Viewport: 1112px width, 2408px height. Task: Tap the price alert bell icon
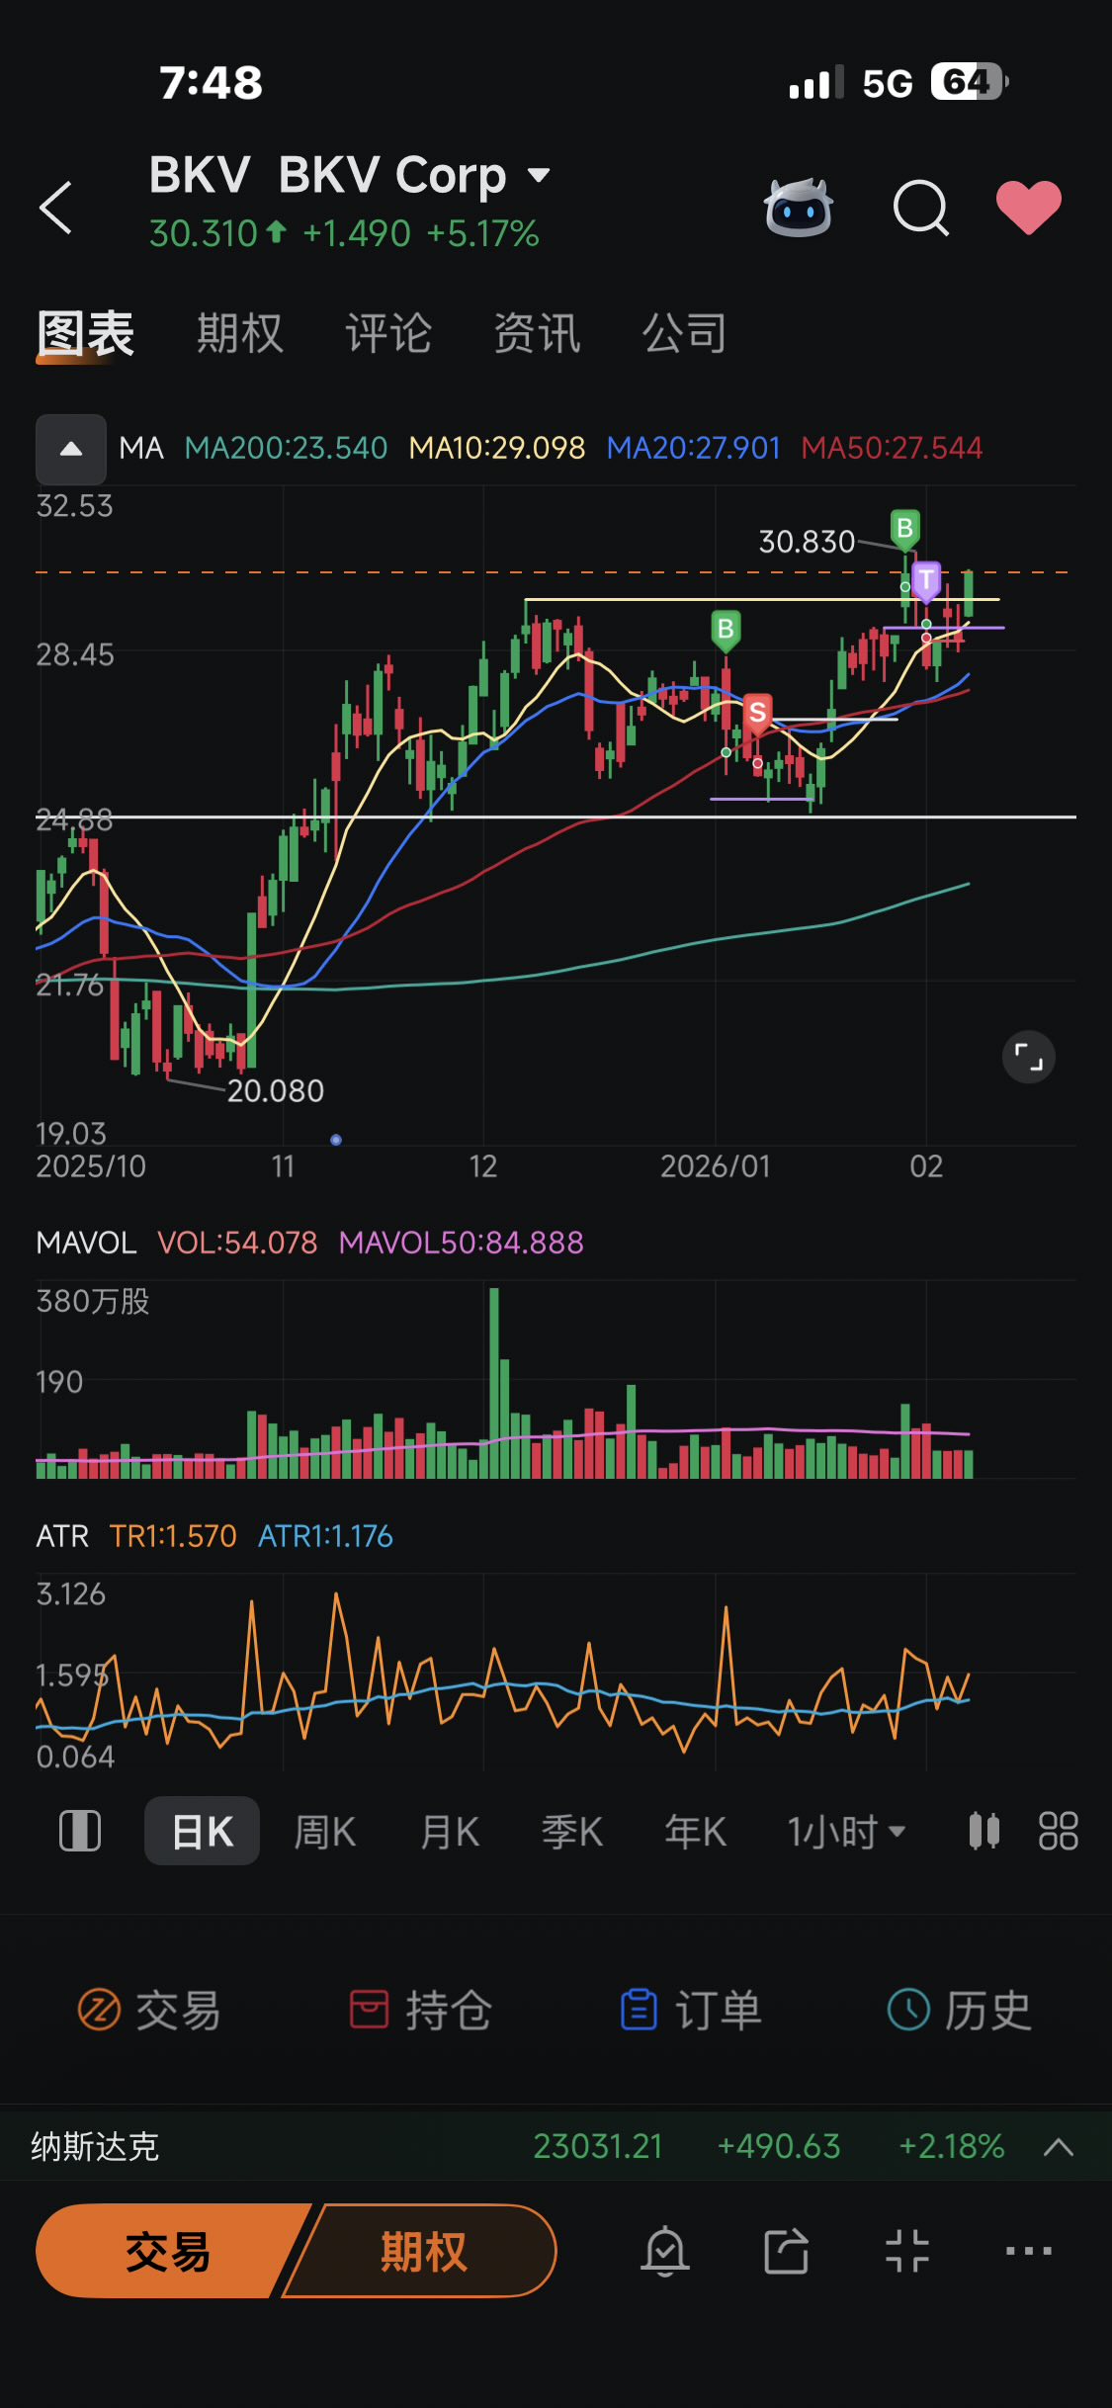click(665, 2251)
